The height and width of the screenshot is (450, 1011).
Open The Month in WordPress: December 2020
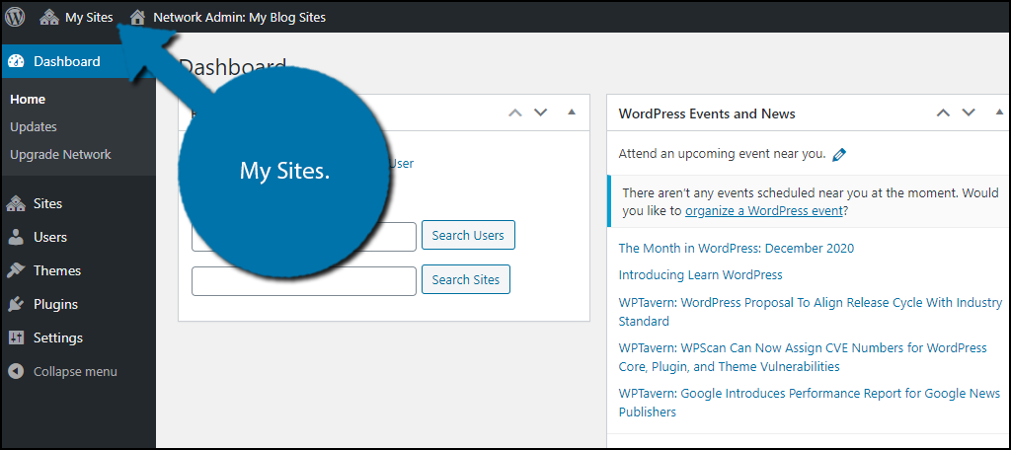[x=737, y=249]
